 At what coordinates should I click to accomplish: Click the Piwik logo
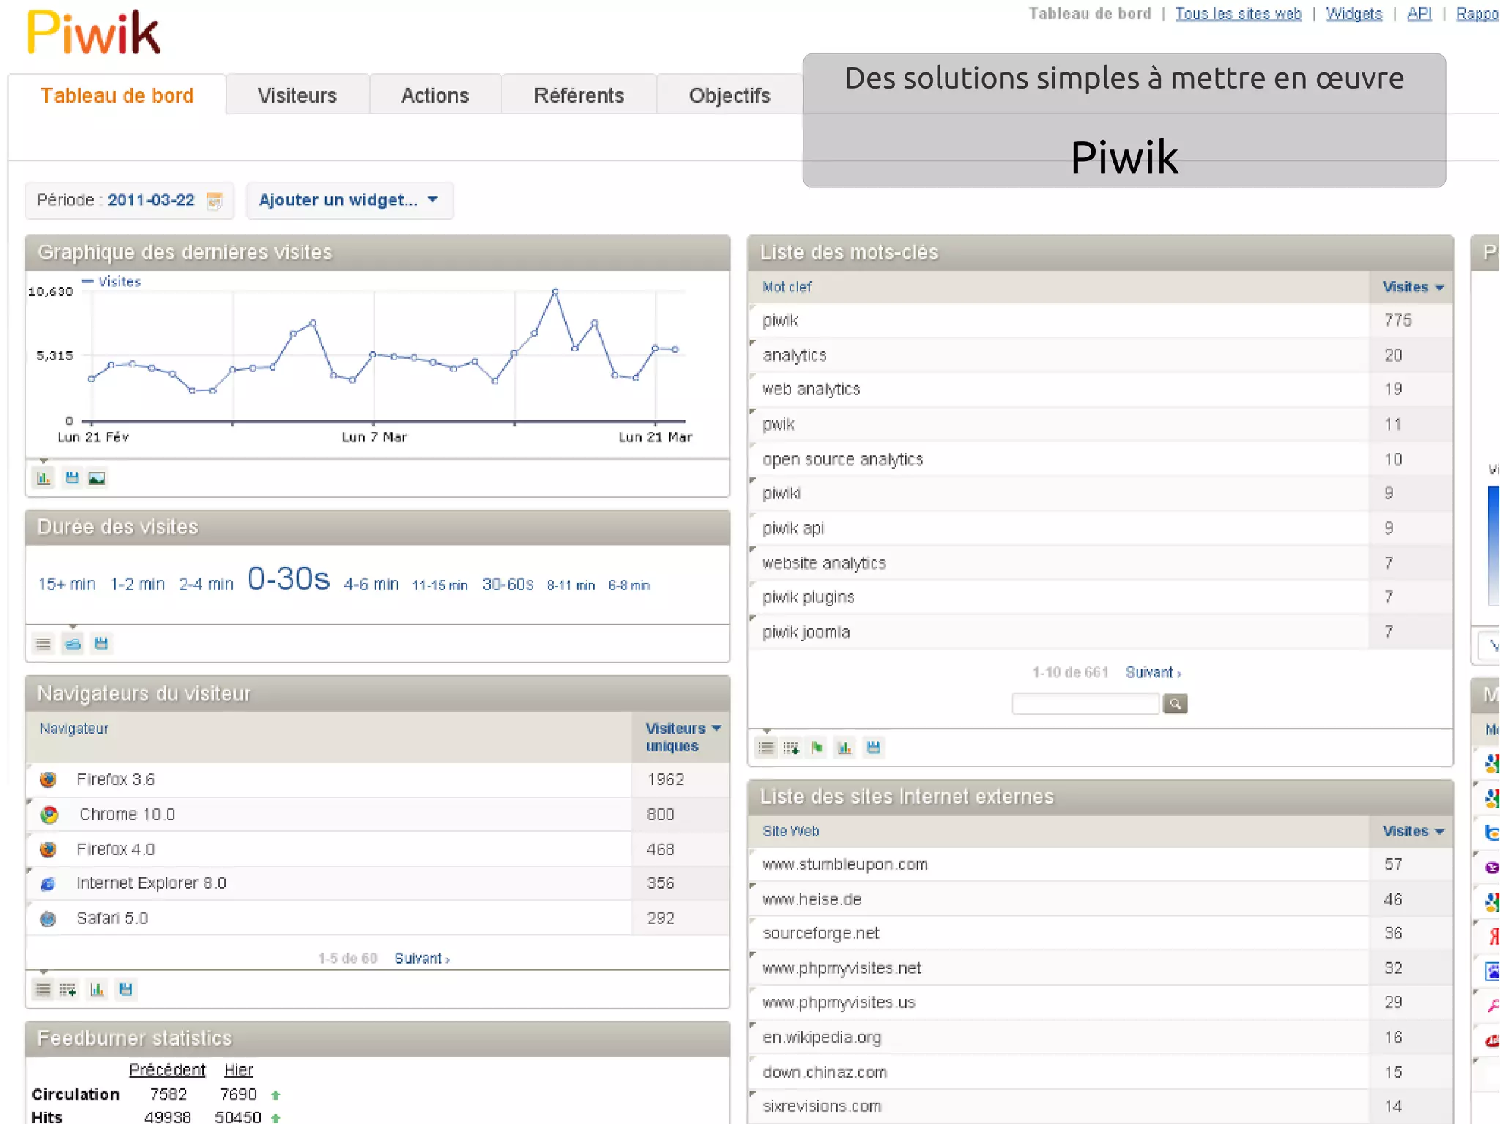[93, 32]
